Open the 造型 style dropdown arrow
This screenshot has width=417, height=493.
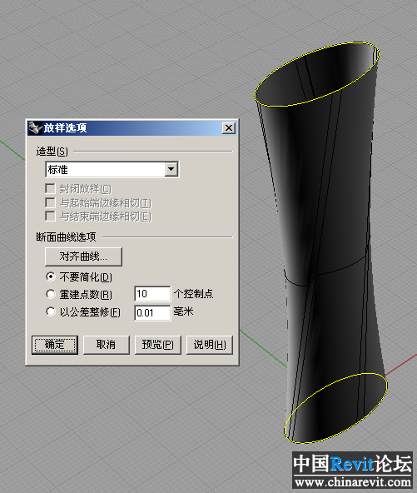point(171,170)
